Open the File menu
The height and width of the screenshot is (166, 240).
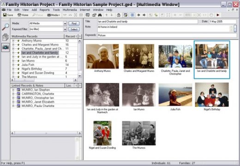[x=9, y=10]
